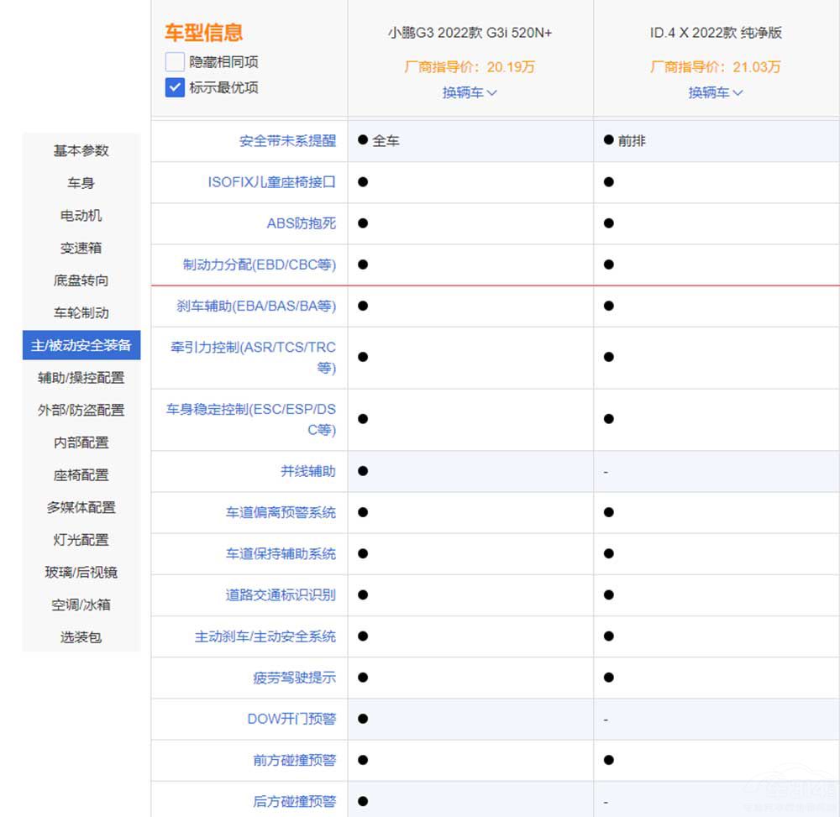The height and width of the screenshot is (817, 840).
Task: Open 变速箱 sidebar item
Action: click(81, 249)
